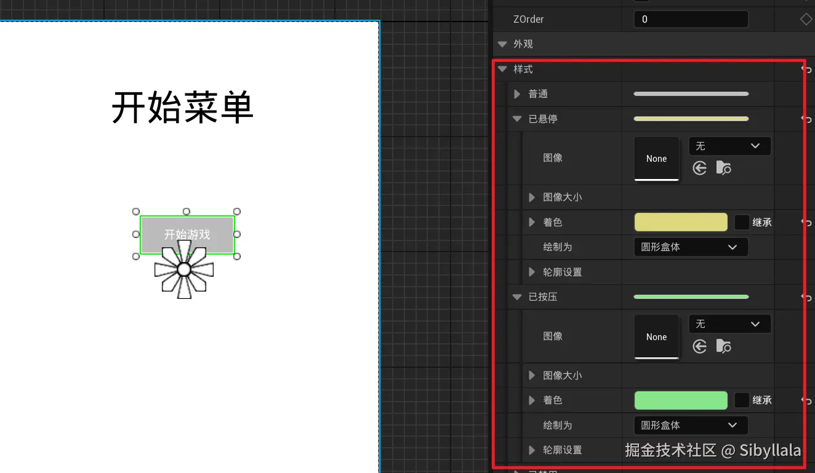Reset 已按压 style to default
815x473 pixels.
point(806,297)
